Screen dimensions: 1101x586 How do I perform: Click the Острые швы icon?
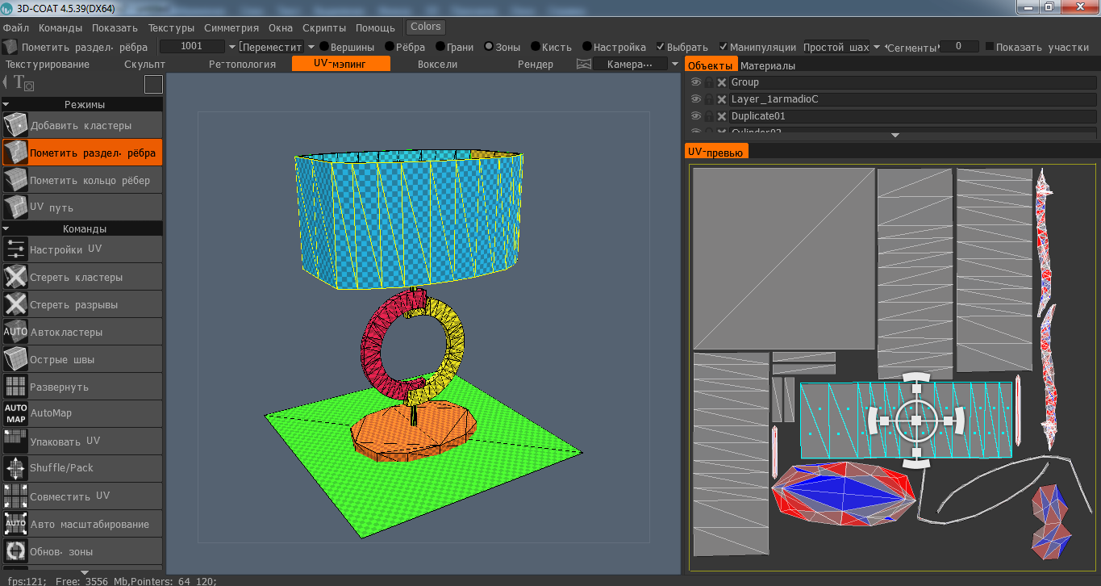pyautogui.click(x=15, y=359)
